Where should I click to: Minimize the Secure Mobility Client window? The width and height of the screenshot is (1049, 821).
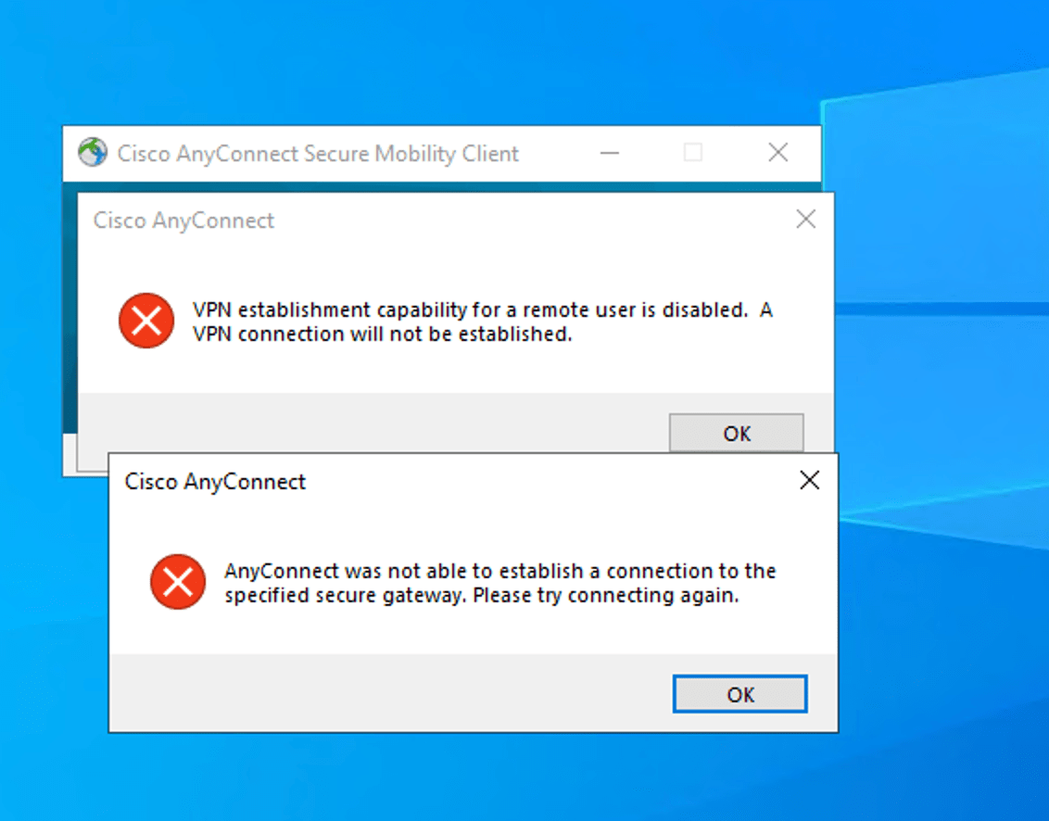(x=610, y=153)
